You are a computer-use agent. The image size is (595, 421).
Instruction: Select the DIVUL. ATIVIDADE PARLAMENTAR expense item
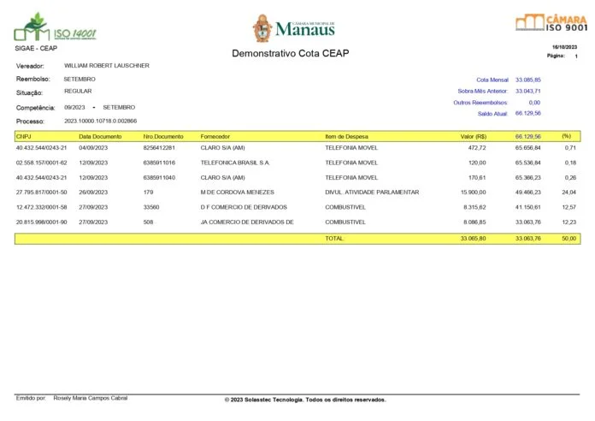point(372,192)
